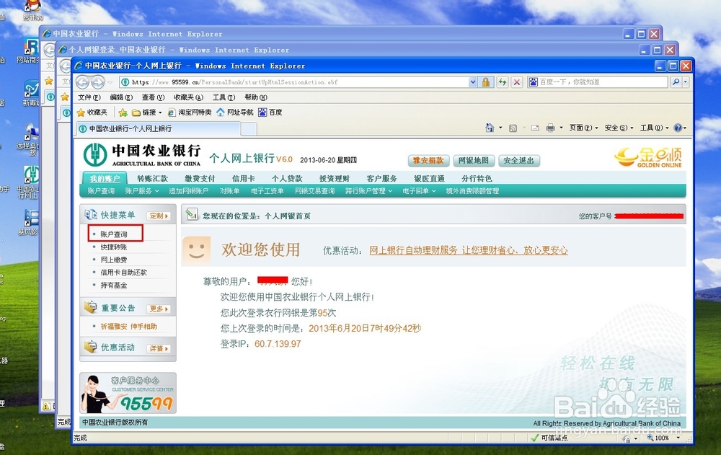Open the 100% zoom level control
Image resolution: width=721 pixels, height=455 pixels.
click(x=663, y=438)
